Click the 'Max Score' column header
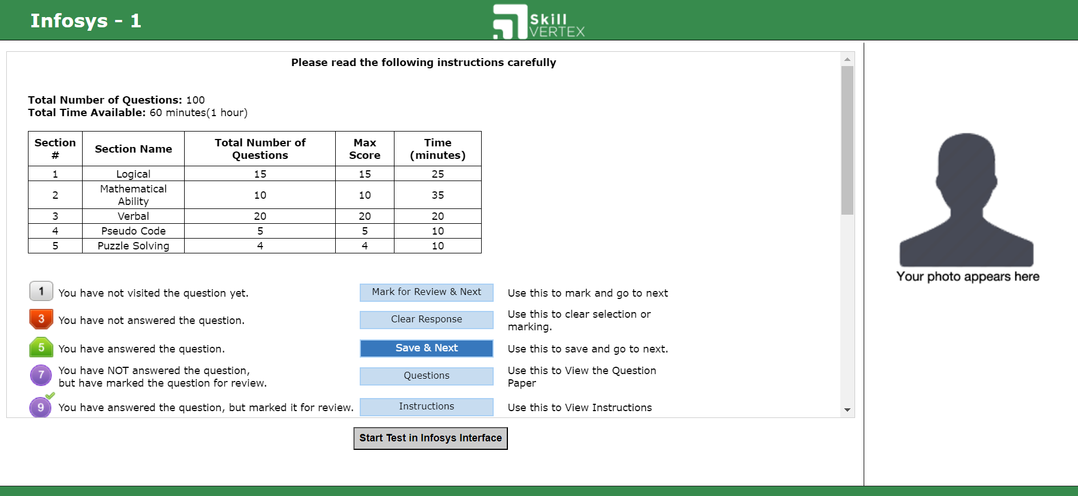 [x=365, y=149]
